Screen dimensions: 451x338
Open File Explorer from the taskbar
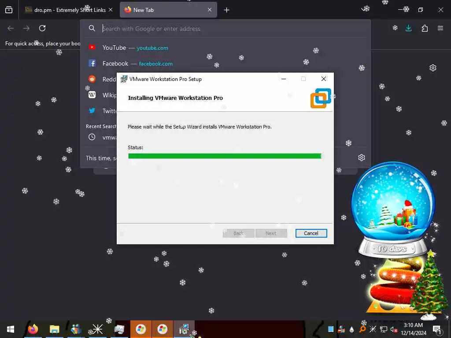click(x=54, y=329)
